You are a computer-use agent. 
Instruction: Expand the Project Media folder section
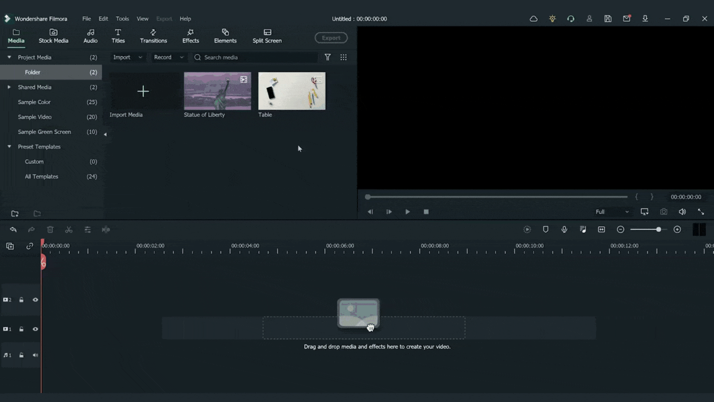click(9, 57)
